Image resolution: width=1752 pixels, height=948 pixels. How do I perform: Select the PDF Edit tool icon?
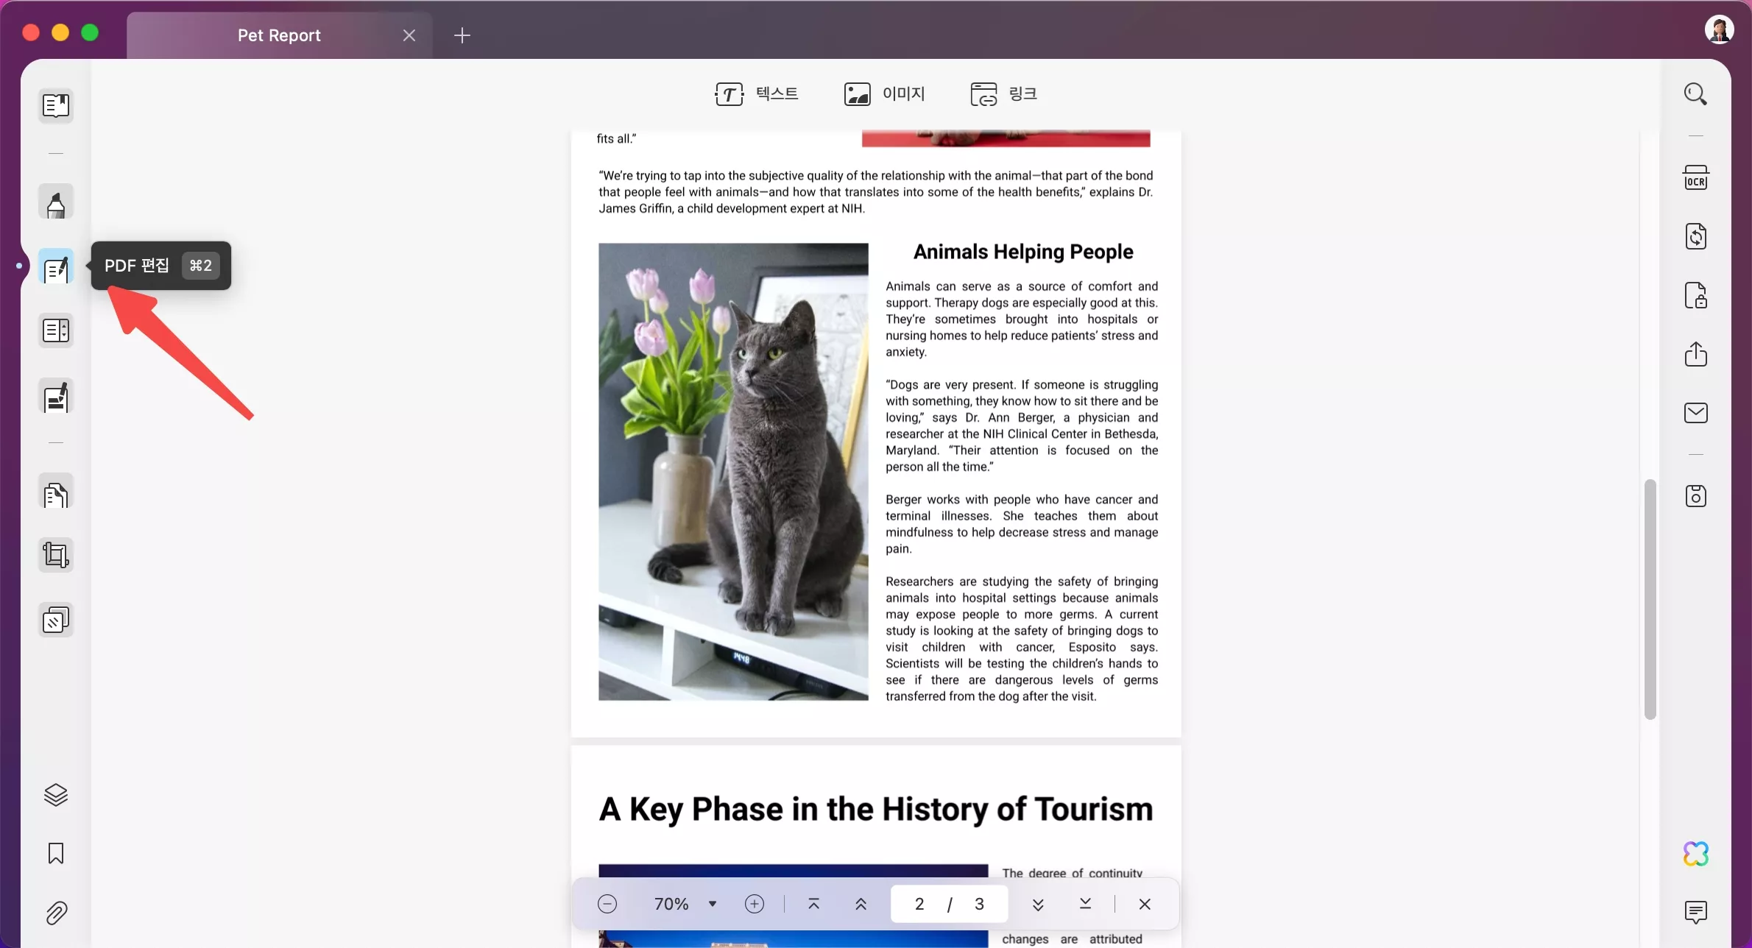[56, 266]
